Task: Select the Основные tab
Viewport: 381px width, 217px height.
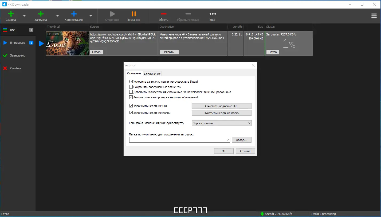Action: tap(134, 74)
